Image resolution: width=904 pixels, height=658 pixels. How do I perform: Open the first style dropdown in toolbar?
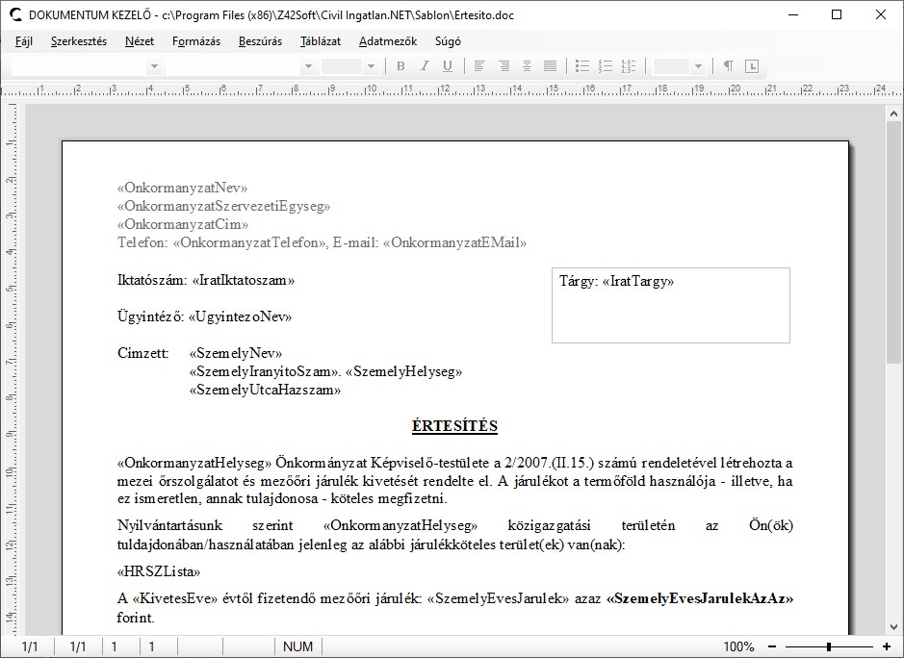click(153, 66)
